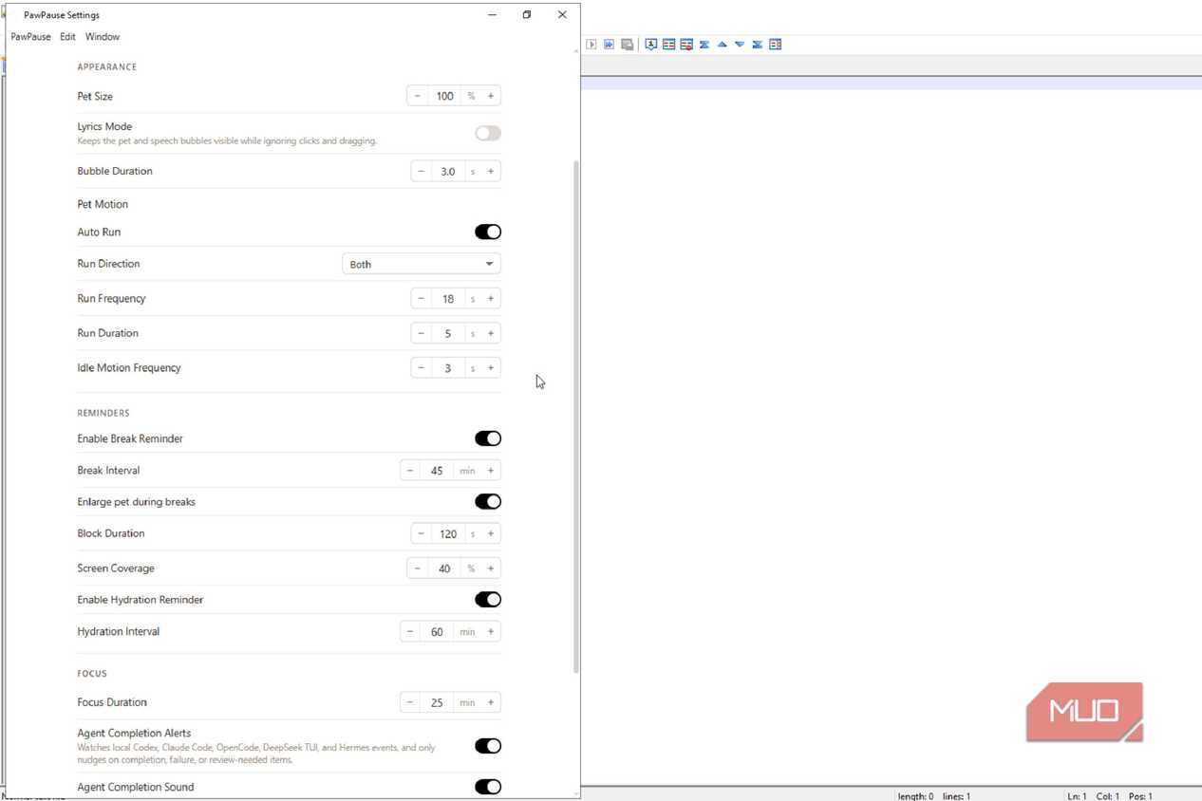Minimize the PawPause Settings window
Image resolution: width=1202 pixels, height=801 pixels.
coord(492,14)
